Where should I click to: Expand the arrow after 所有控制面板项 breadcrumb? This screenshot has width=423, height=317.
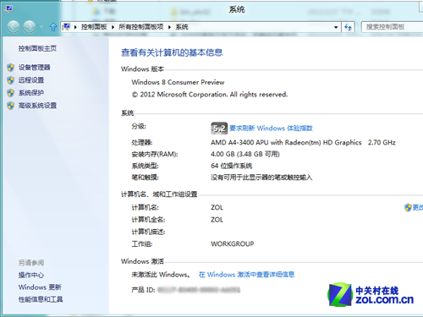169,27
